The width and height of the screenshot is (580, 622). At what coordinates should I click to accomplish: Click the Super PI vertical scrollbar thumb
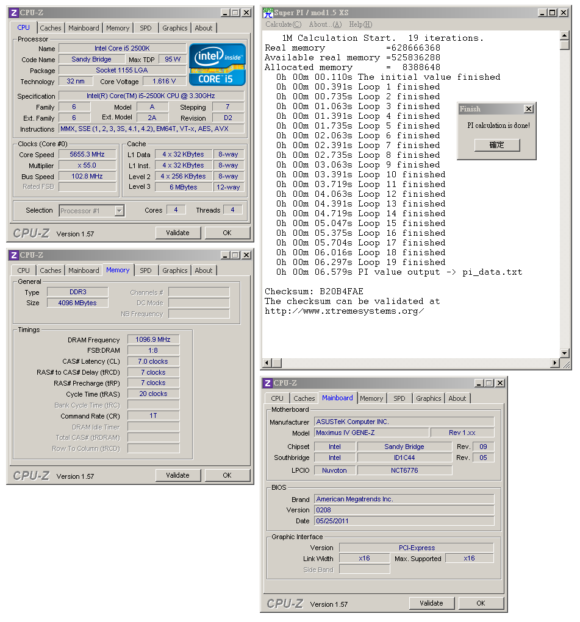click(x=564, y=45)
